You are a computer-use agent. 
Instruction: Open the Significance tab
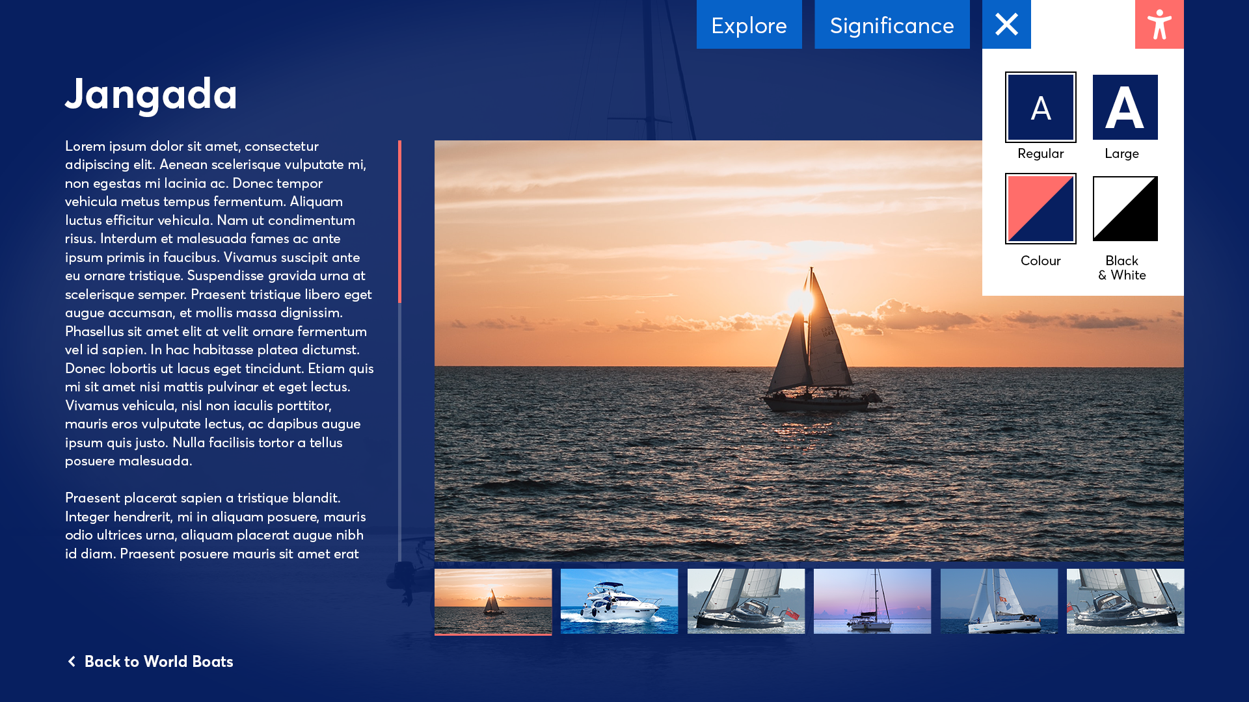tap(891, 25)
